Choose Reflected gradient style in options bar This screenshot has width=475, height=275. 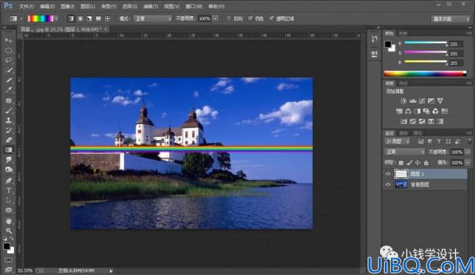point(98,19)
